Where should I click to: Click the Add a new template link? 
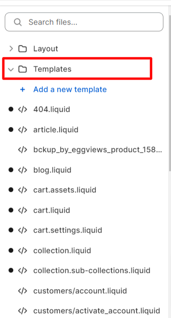[70, 90]
